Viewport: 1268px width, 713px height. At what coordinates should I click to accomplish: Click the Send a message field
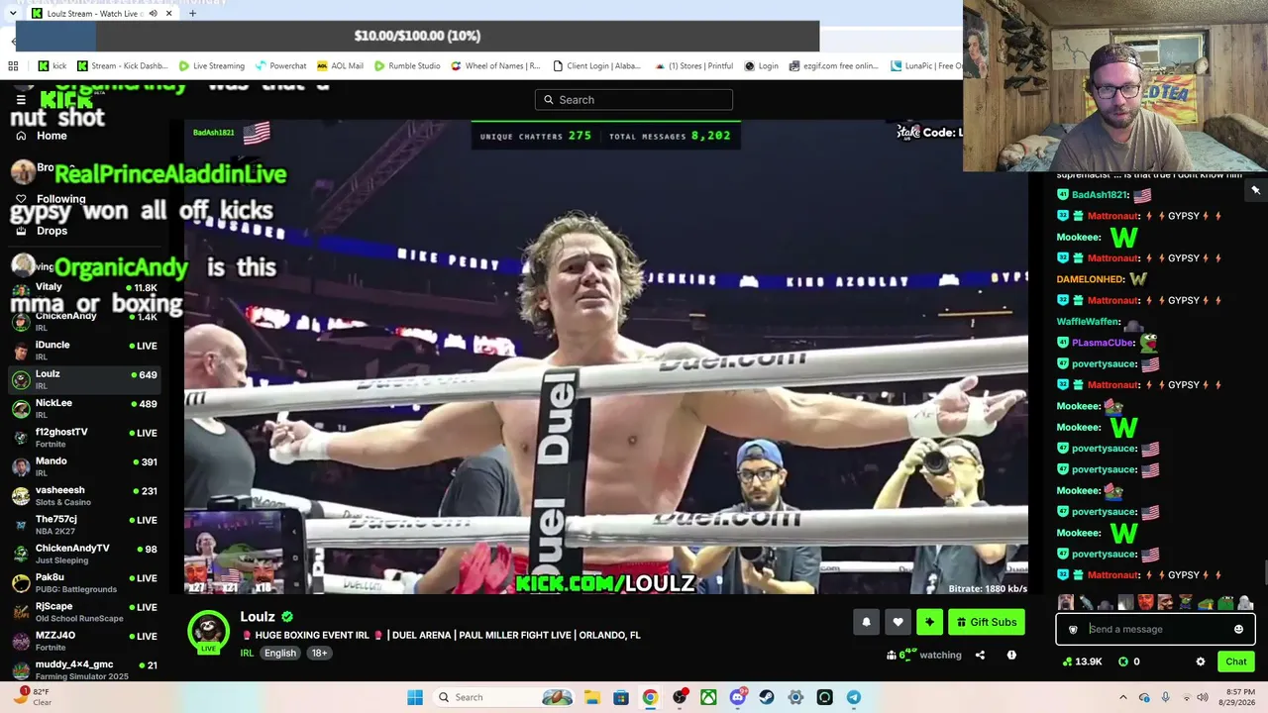point(1155,629)
